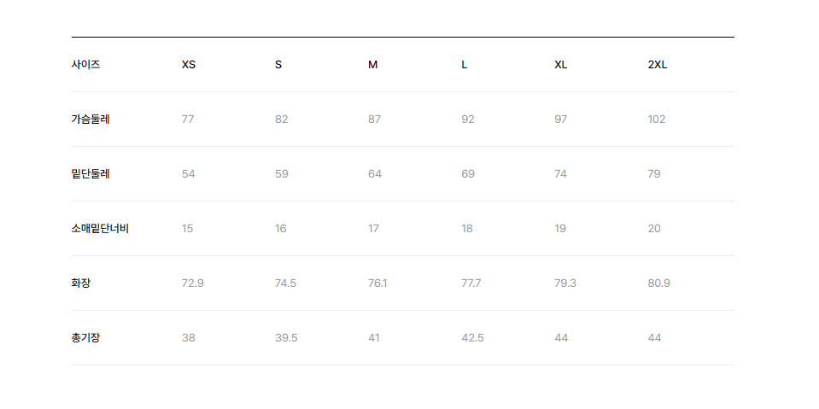The width and height of the screenshot is (819, 409).
Task: Click the 64 hem value under M
Action: 375,174
